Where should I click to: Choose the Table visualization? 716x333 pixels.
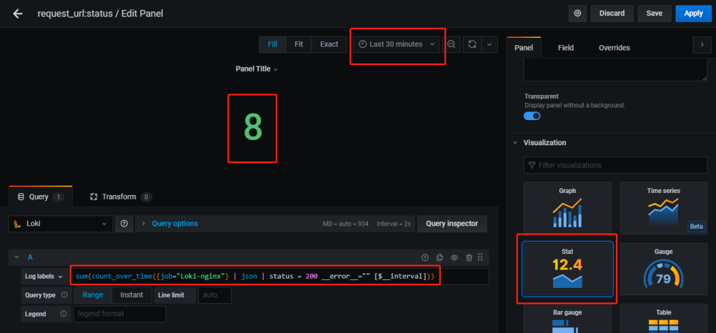tap(664, 318)
